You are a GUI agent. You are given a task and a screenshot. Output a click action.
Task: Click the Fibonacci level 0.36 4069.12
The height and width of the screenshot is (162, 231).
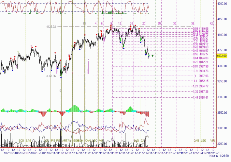(x=200, y=44)
